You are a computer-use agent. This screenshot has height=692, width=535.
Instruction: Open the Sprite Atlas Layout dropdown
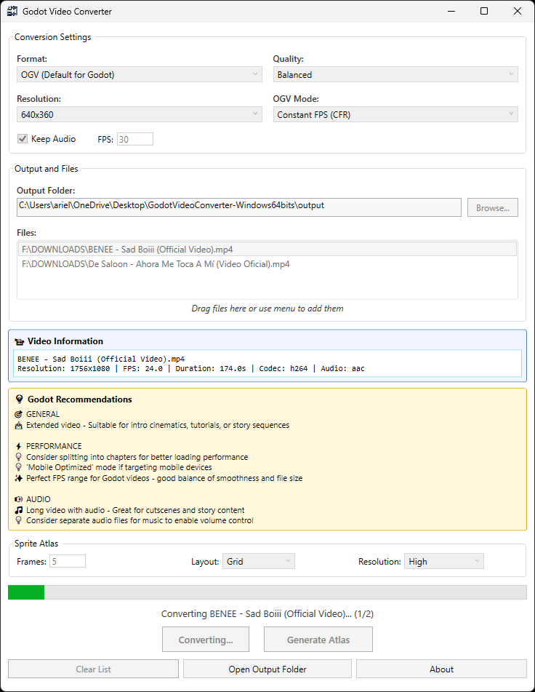tap(258, 561)
